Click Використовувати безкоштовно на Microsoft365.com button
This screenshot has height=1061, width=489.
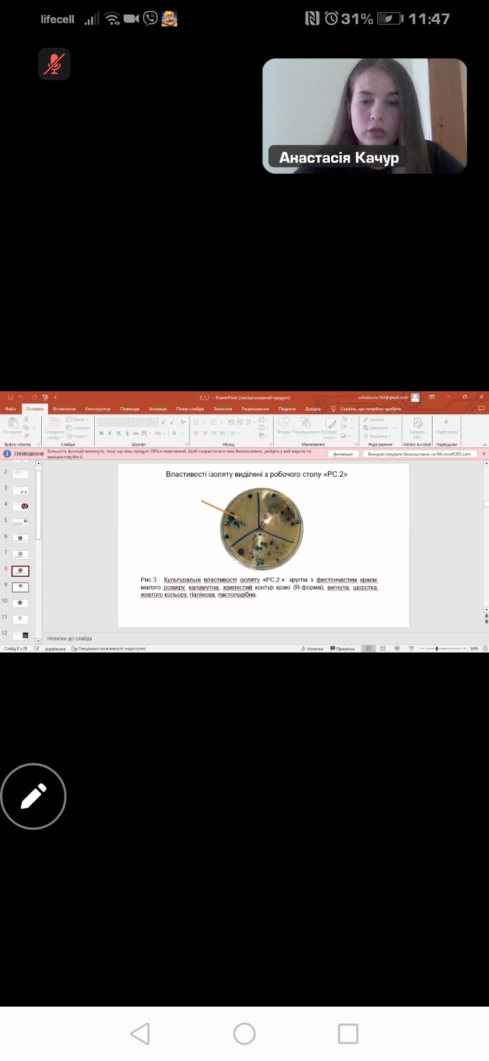[x=419, y=454]
